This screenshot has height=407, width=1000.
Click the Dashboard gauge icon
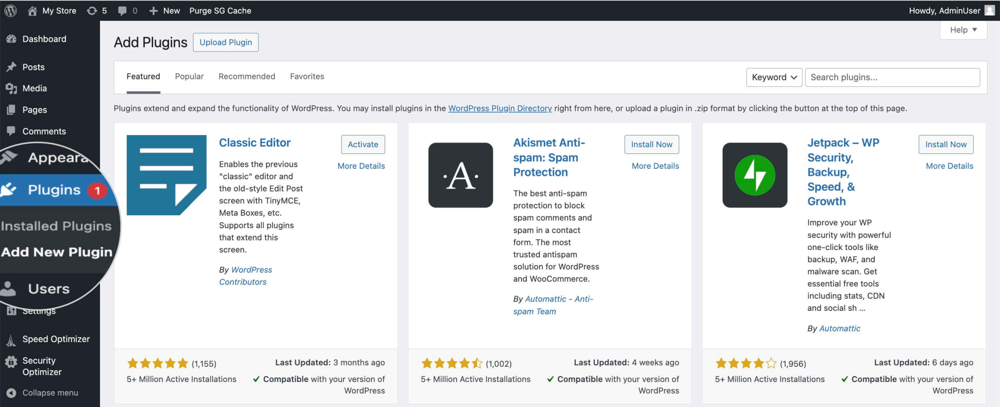(11, 39)
